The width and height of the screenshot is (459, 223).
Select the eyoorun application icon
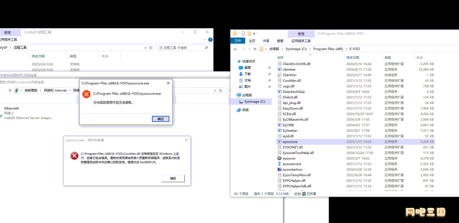[279, 158]
